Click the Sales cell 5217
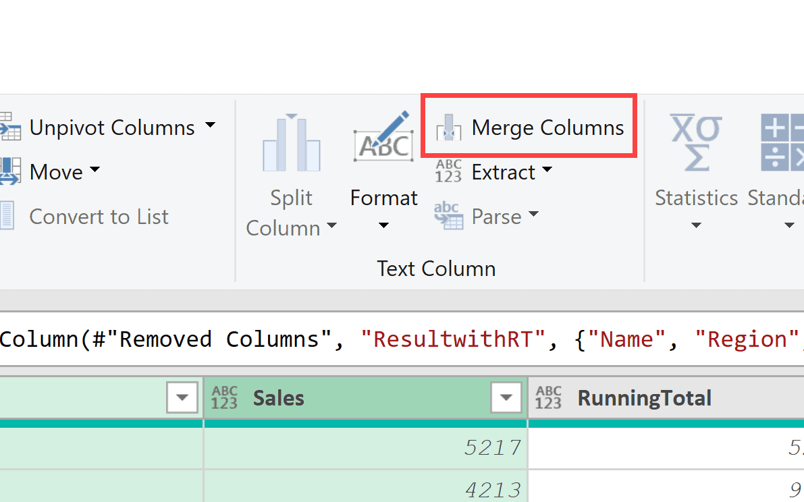804x502 pixels. click(x=366, y=448)
